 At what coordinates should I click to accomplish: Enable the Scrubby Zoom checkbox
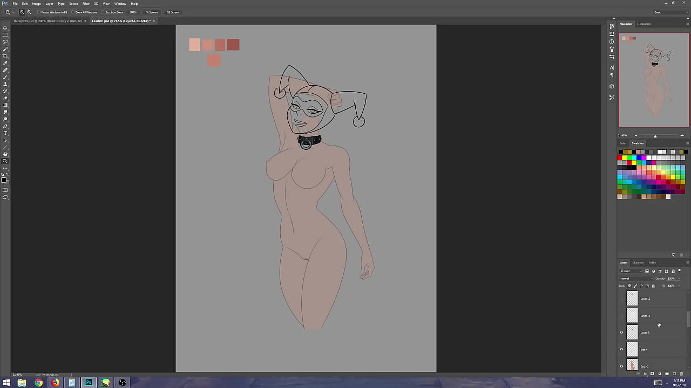(103, 12)
